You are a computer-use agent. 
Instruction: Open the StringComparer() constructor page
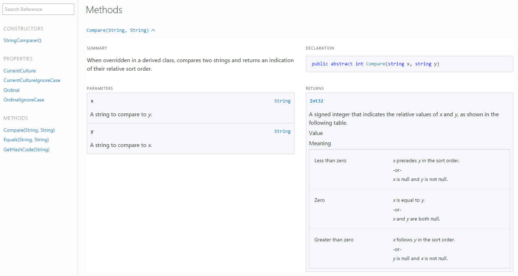(22, 40)
